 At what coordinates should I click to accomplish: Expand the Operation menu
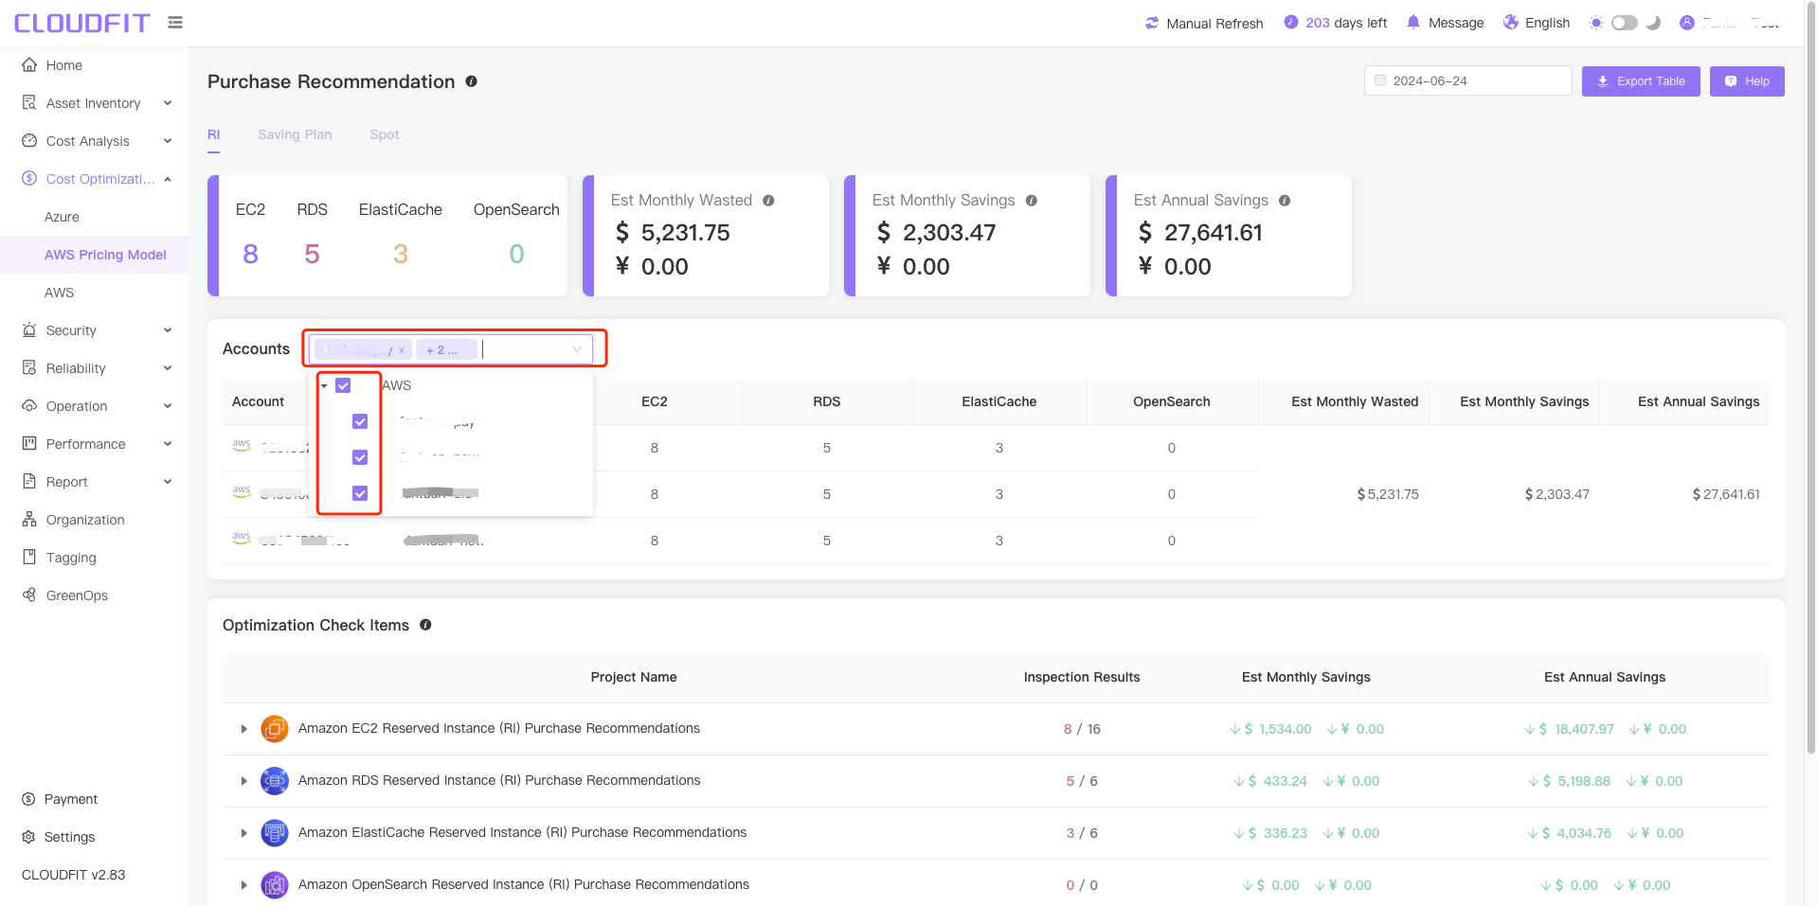pyautogui.click(x=168, y=405)
